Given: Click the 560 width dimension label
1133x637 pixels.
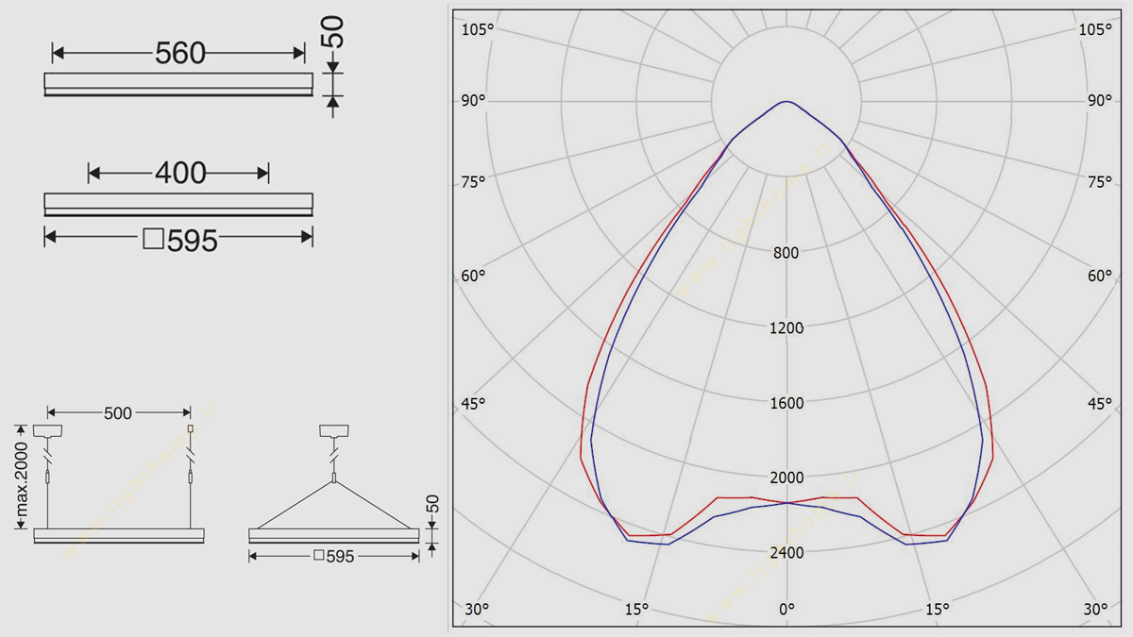Looking at the screenshot, I should coord(180,54).
